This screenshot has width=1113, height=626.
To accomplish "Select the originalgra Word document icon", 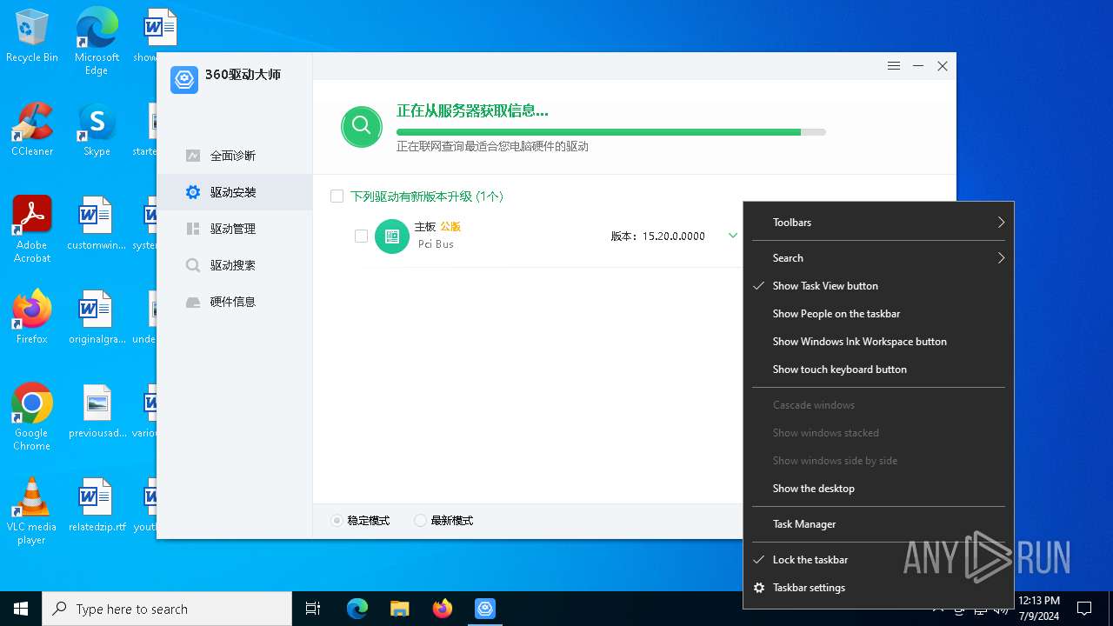I will pos(97,318).
